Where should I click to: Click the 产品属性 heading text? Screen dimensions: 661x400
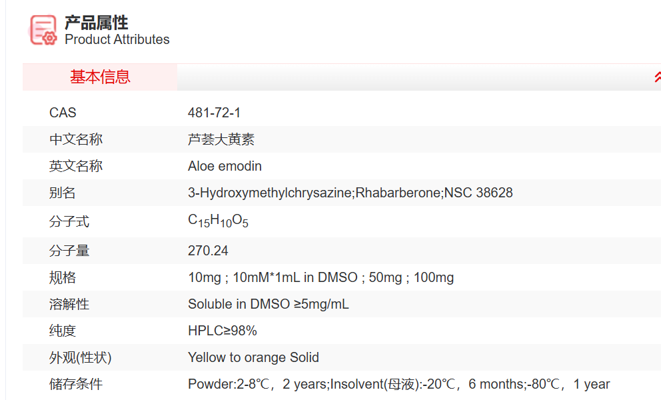pos(97,23)
